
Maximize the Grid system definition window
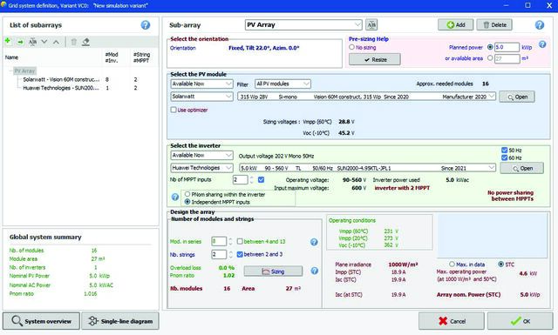[527, 5]
